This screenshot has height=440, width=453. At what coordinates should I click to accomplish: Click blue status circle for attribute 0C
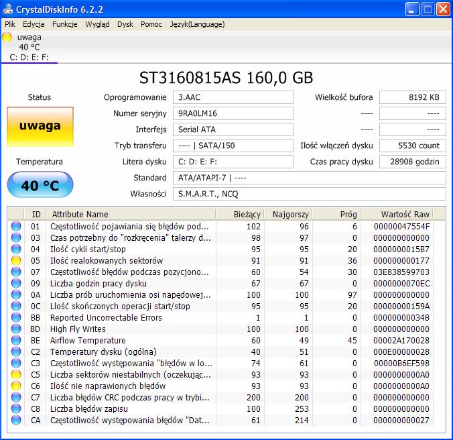pyautogui.click(x=16, y=306)
